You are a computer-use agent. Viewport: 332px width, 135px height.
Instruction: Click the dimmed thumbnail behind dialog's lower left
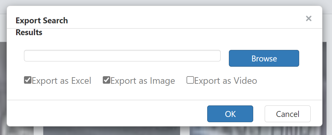[112, 130]
